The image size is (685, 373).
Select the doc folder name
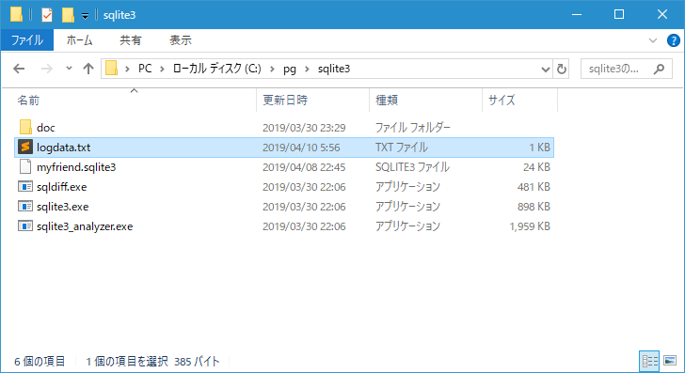pos(46,128)
